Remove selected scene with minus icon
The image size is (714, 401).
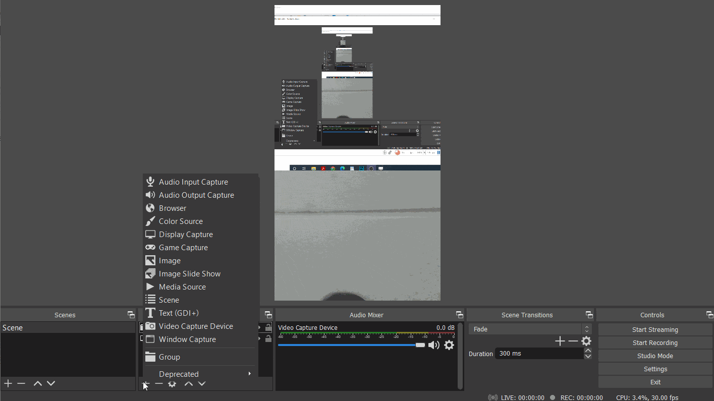(21, 383)
